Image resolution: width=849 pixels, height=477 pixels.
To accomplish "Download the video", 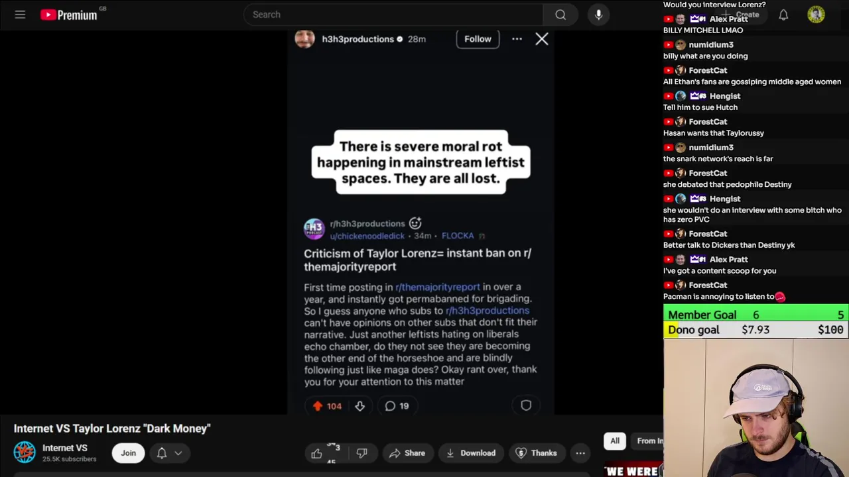I will 471,453.
